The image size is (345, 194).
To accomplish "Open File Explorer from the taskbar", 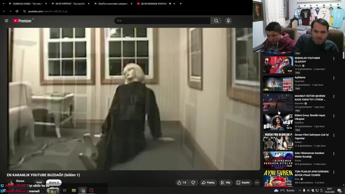I will point(74,190).
